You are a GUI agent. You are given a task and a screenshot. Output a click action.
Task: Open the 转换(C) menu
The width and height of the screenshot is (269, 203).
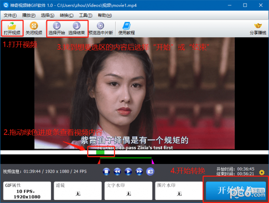click(66, 15)
